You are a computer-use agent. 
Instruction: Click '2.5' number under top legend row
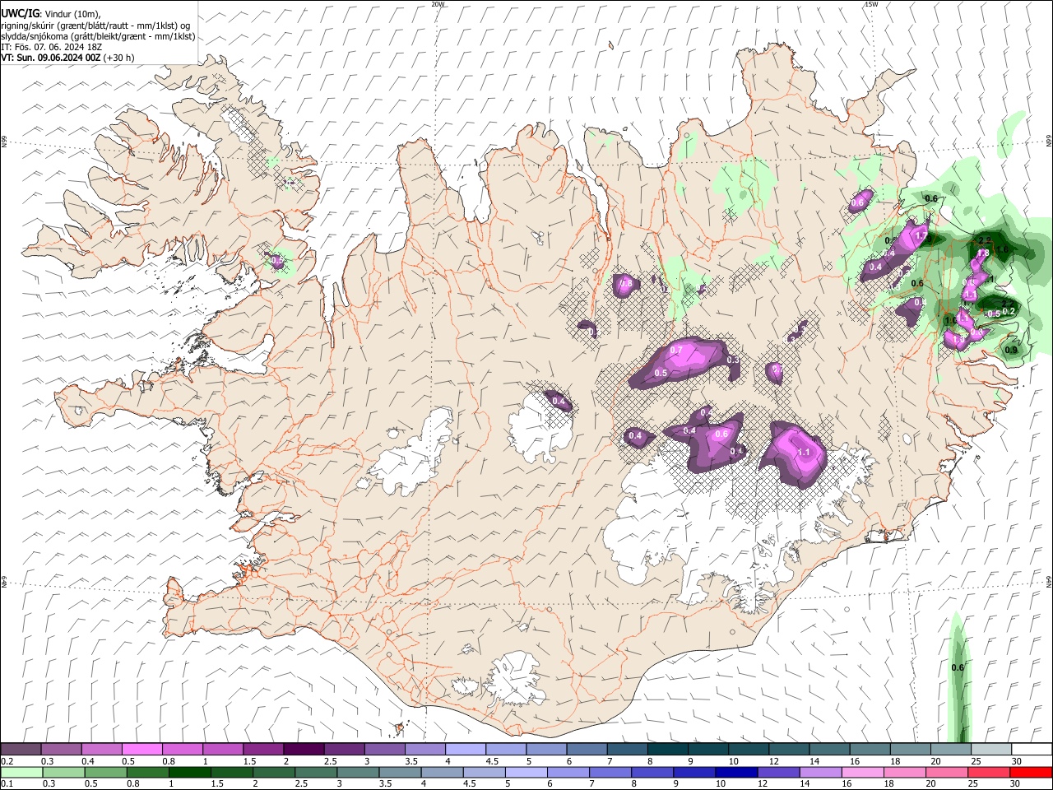(x=330, y=761)
